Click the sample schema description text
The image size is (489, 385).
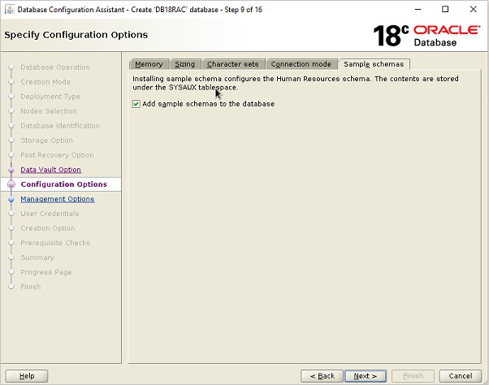click(x=296, y=83)
